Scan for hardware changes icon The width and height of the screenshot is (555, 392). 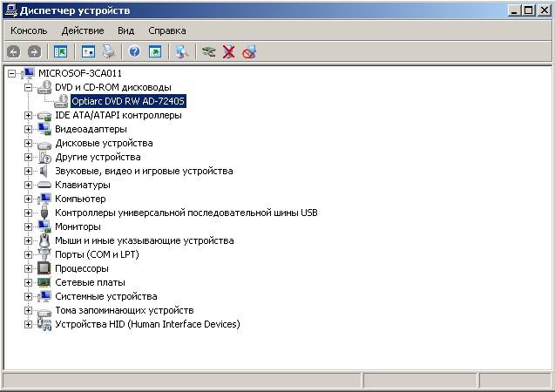[182, 52]
